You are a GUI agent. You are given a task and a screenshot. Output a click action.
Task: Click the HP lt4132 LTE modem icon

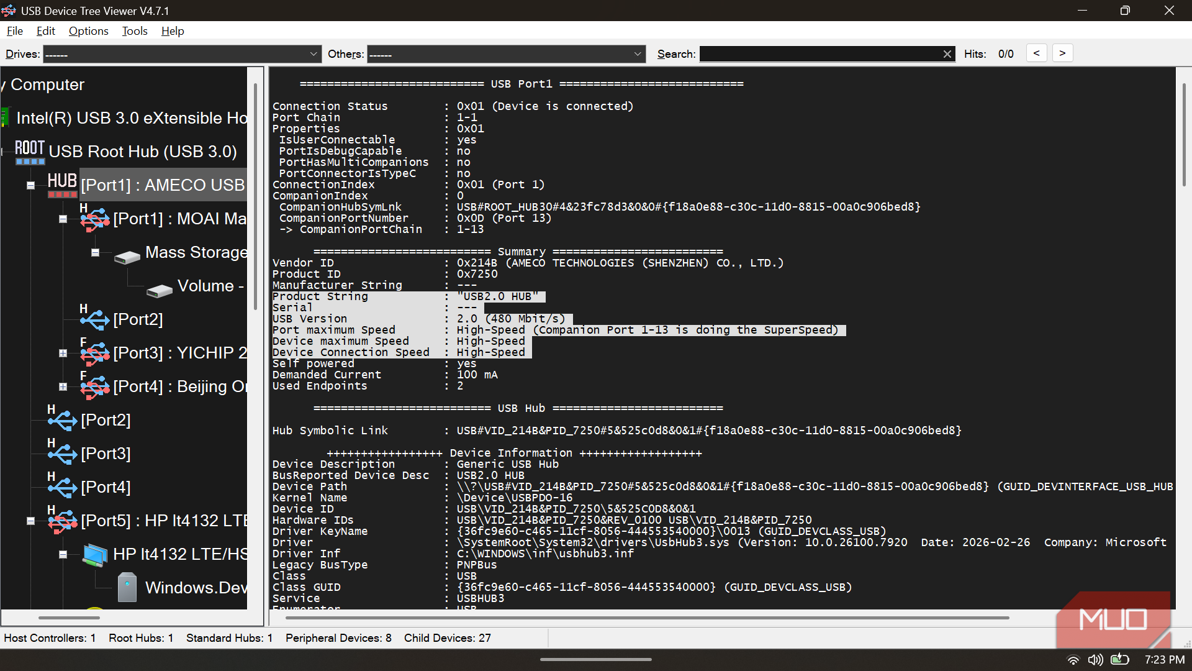tap(95, 554)
